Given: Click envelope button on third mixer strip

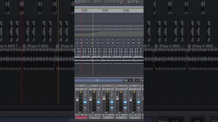Looking at the screenshot, I should pyautogui.click(x=112, y=99).
